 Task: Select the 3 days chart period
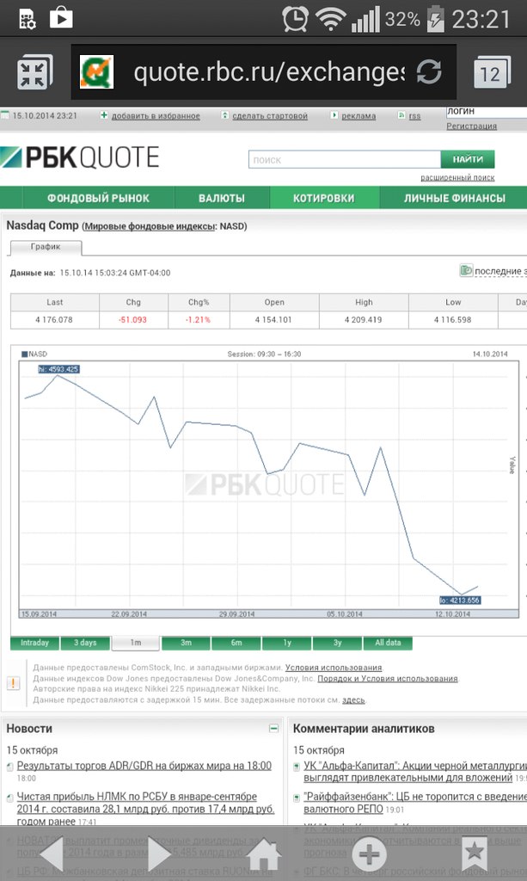coord(85,643)
